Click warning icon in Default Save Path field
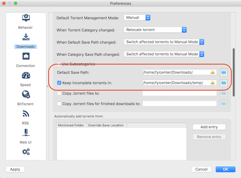241x178 pixels. (212, 72)
